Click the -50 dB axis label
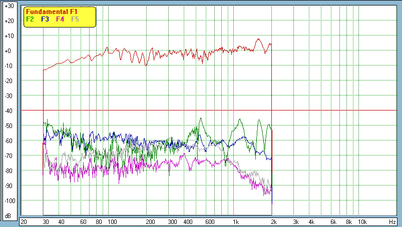The image size is (402, 227). point(9,126)
